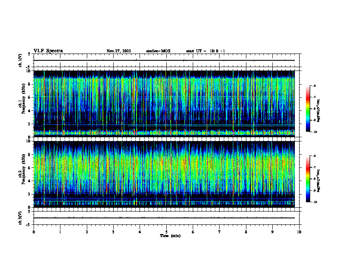Select the ch.1 colorbar log(PSD) unit label
Screen dimensions: 337x260
point(319,111)
